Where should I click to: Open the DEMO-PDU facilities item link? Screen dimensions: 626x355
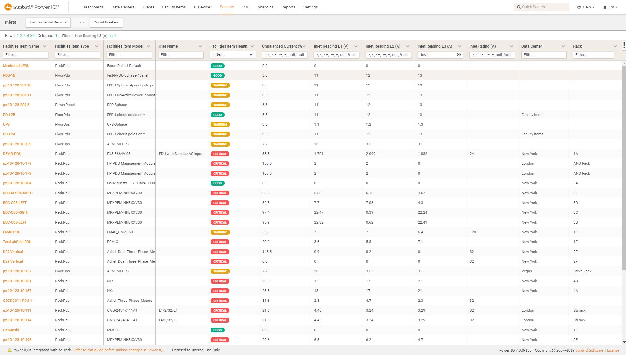12,154
